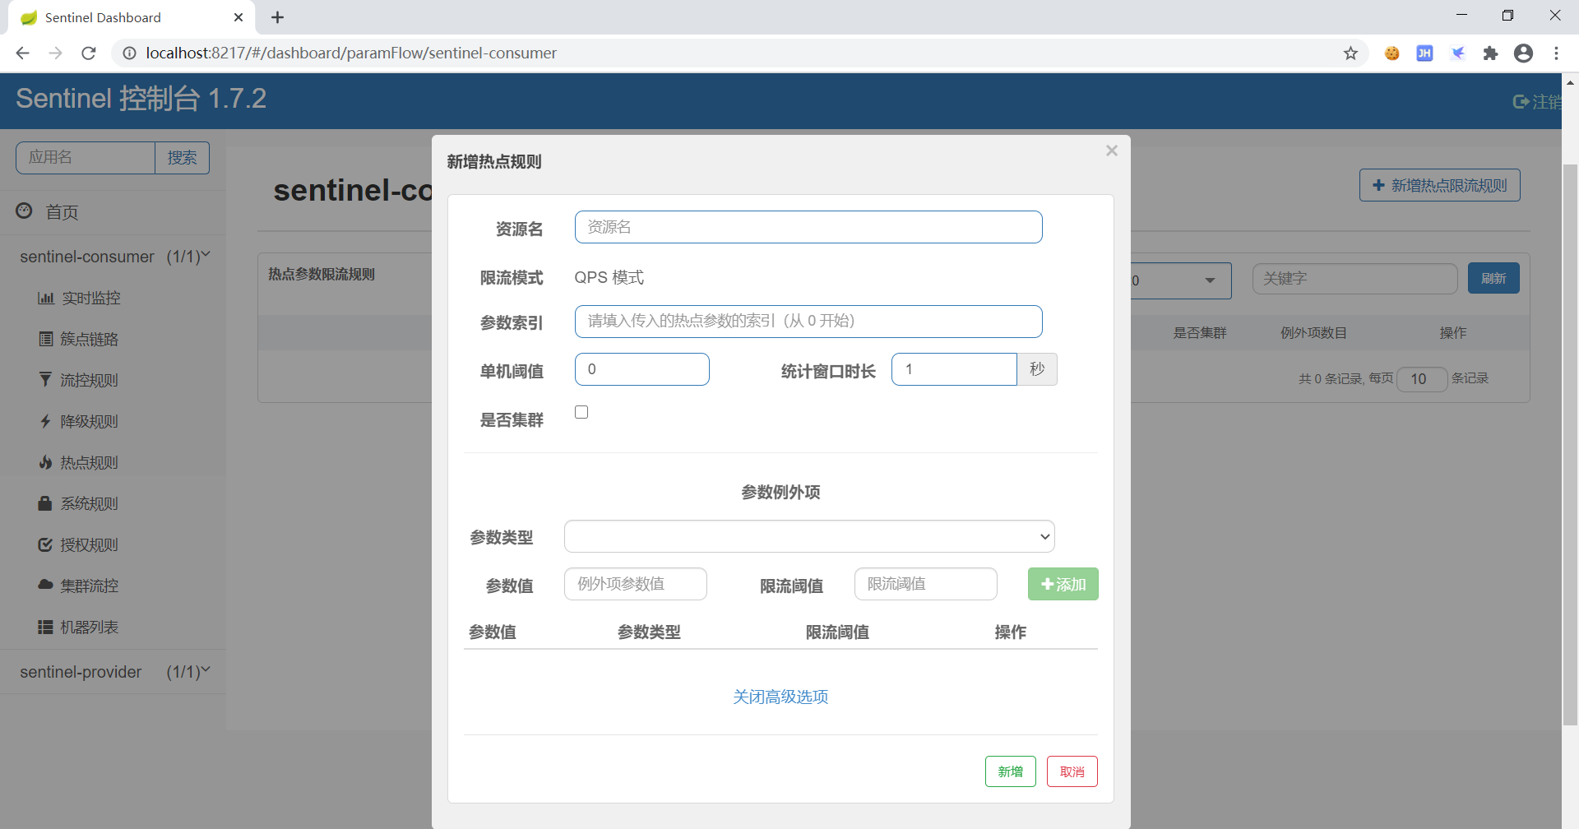Click the check-square icon beside 授权规则
The image size is (1579, 829).
point(45,544)
